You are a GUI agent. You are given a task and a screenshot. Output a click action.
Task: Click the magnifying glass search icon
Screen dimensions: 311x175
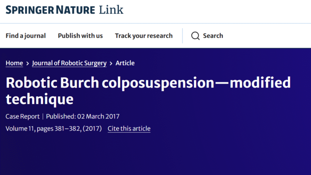[x=195, y=36]
